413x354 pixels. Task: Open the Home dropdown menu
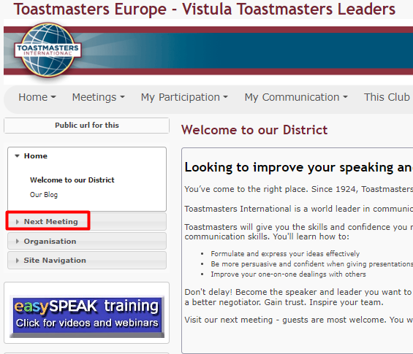(x=37, y=97)
